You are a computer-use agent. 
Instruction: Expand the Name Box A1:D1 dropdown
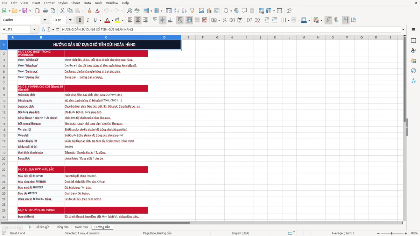point(35,29)
